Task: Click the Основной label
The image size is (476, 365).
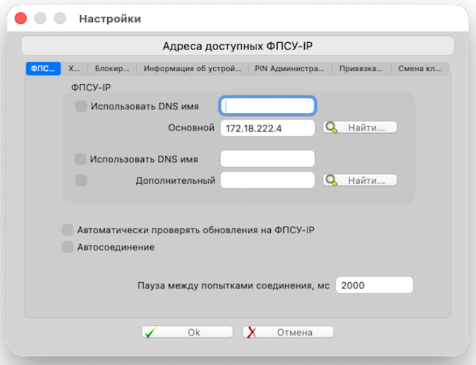Action: [192, 128]
